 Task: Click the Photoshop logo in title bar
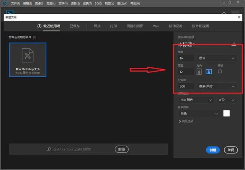(5, 3)
